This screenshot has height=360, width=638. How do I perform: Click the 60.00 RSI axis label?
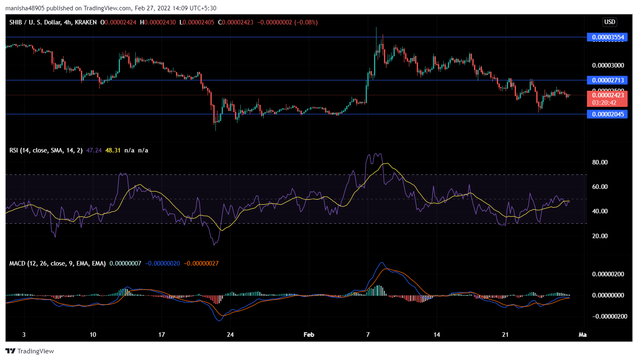click(x=600, y=187)
